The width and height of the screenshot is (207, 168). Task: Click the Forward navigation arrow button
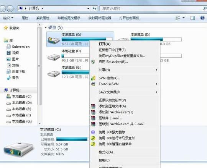pos(10,8)
